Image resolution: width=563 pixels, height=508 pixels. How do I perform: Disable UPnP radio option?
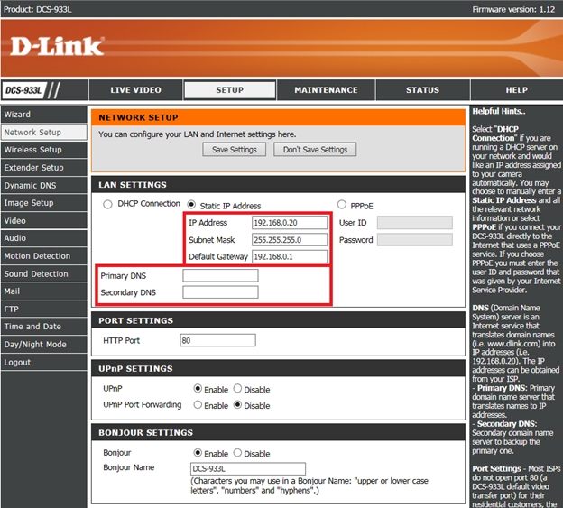[x=237, y=389]
